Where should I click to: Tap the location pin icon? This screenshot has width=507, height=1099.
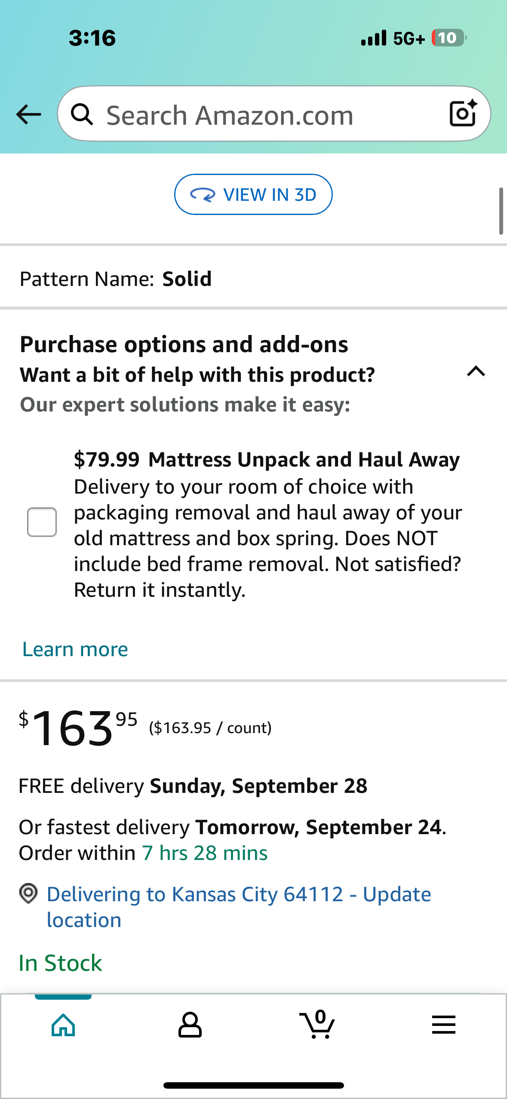28,894
